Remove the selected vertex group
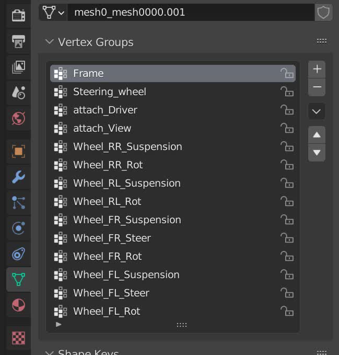 point(317,87)
